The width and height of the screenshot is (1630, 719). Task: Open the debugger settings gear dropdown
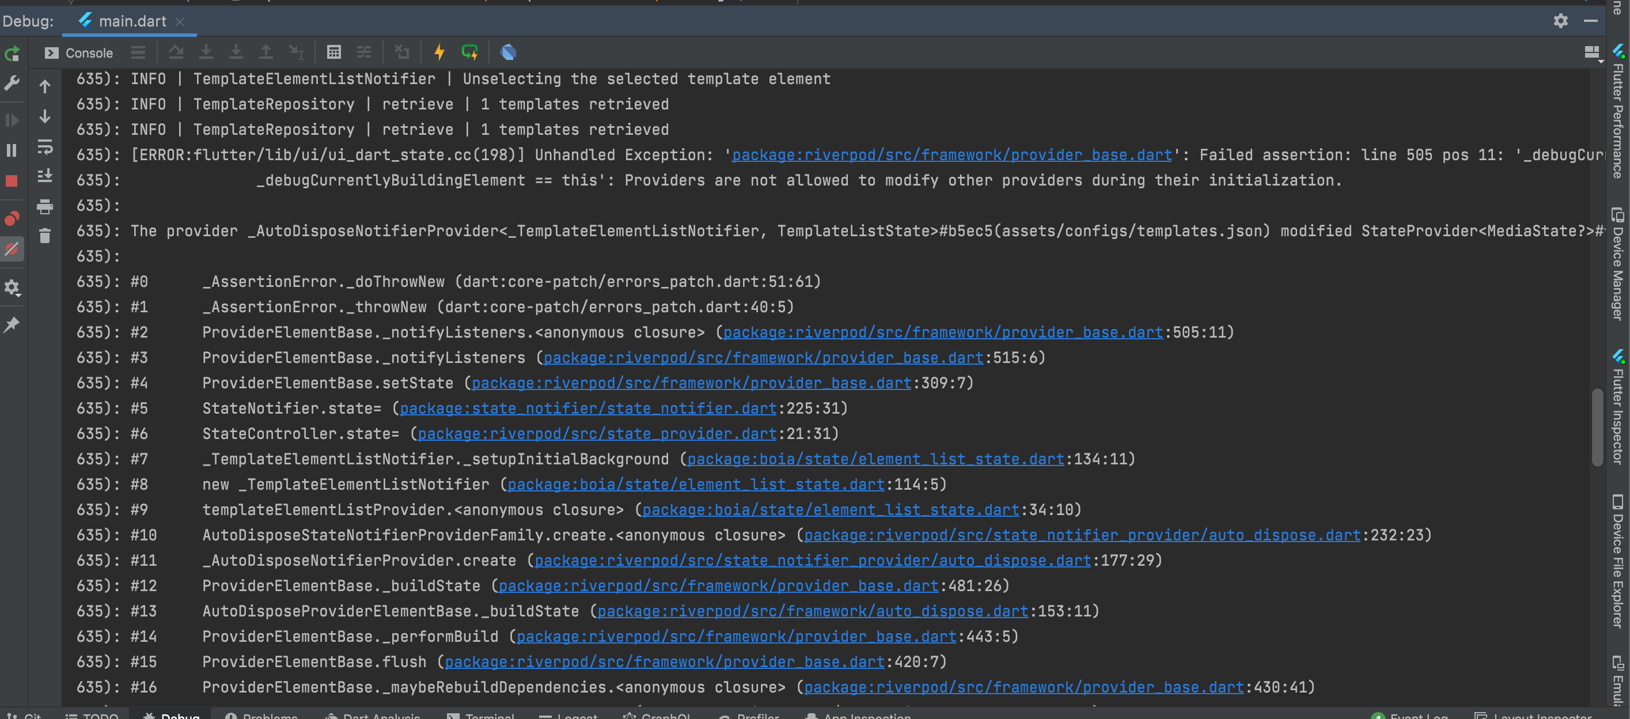pos(12,288)
